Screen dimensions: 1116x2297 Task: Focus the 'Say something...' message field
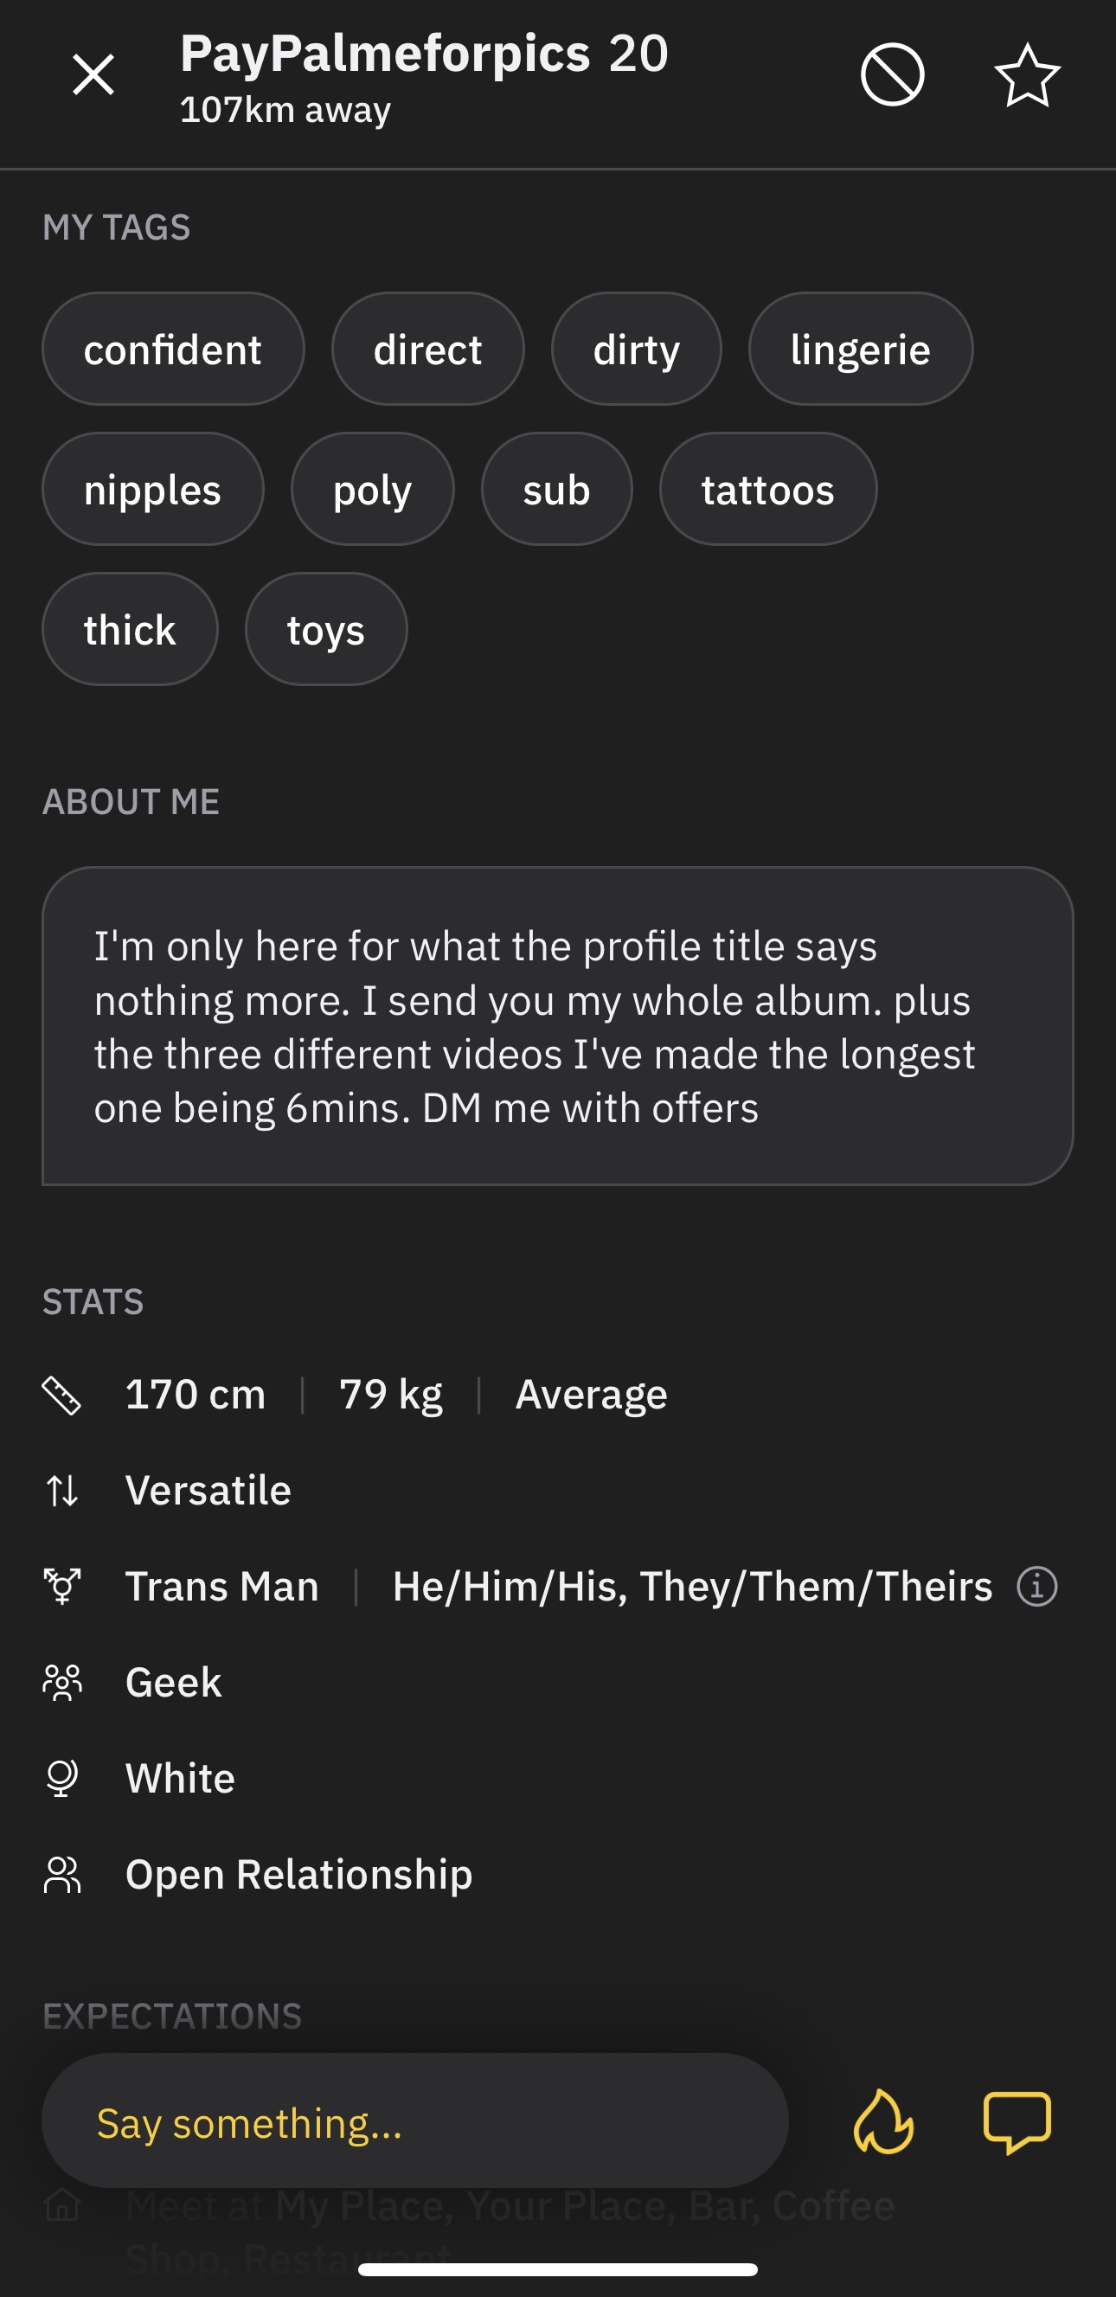(414, 2121)
